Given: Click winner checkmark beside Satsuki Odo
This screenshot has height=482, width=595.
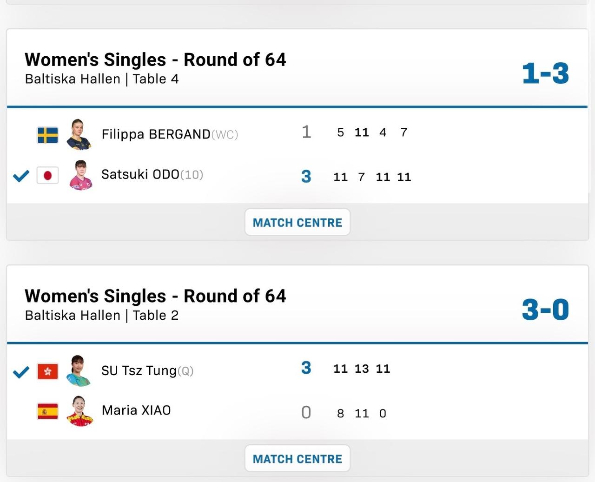Looking at the screenshot, I should coord(21,176).
